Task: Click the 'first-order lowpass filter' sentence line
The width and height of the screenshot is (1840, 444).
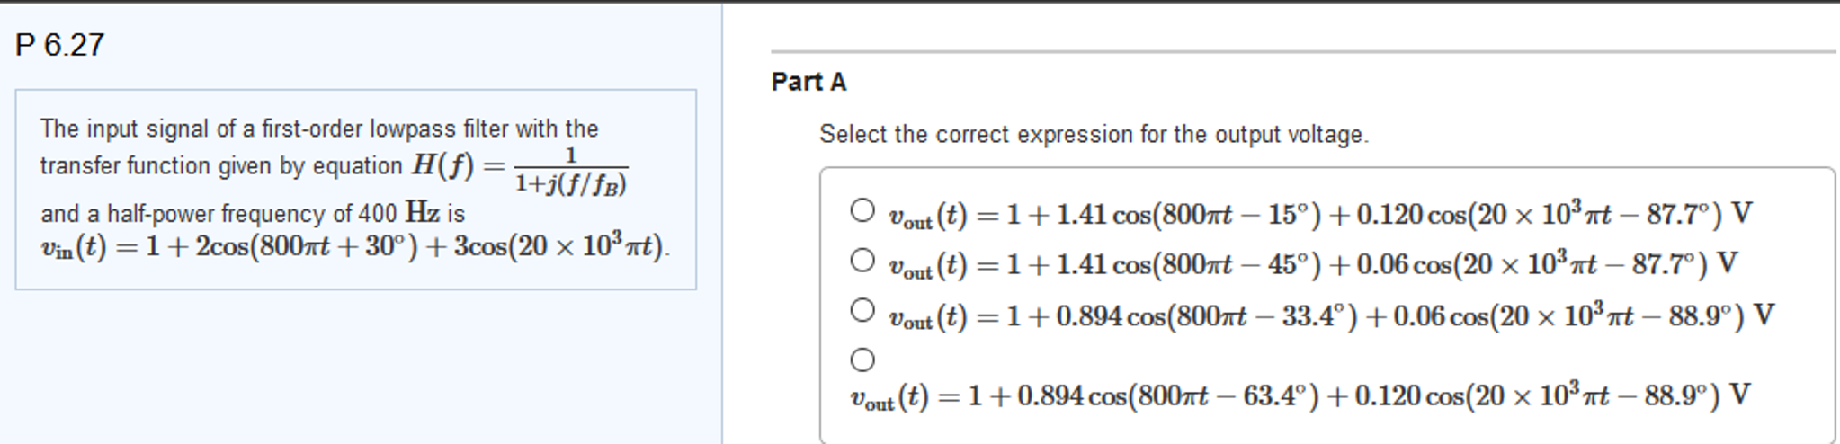Action: click(x=319, y=129)
